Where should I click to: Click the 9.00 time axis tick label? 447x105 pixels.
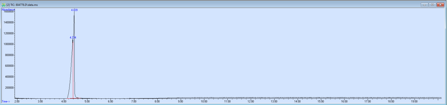point(180,101)
